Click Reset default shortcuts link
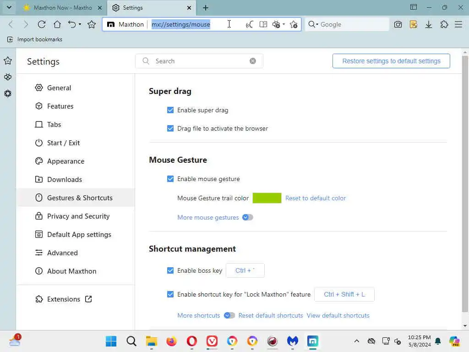The width and height of the screenshot is (469, 352). 270,315
